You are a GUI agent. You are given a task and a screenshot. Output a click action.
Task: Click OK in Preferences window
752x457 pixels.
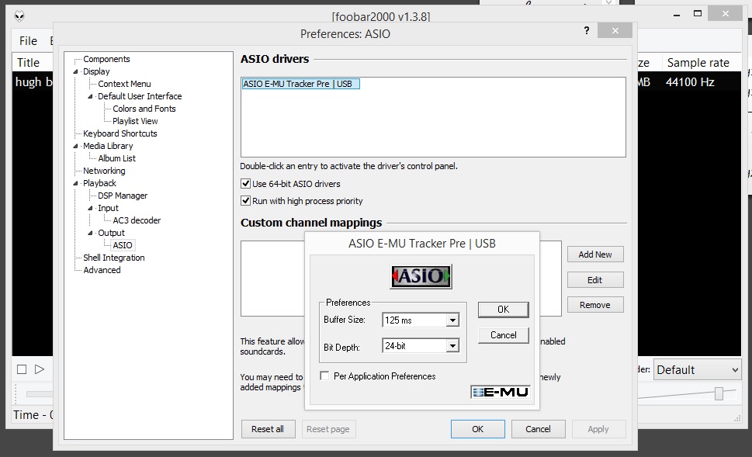tap(478, 429)
